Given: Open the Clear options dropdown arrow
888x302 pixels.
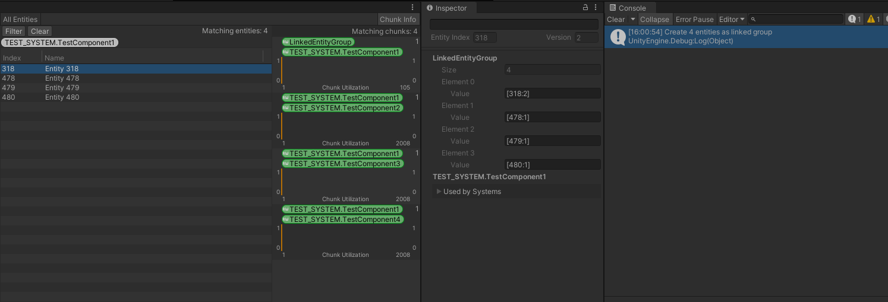Looking at the screenshot, I should point(633,20).
